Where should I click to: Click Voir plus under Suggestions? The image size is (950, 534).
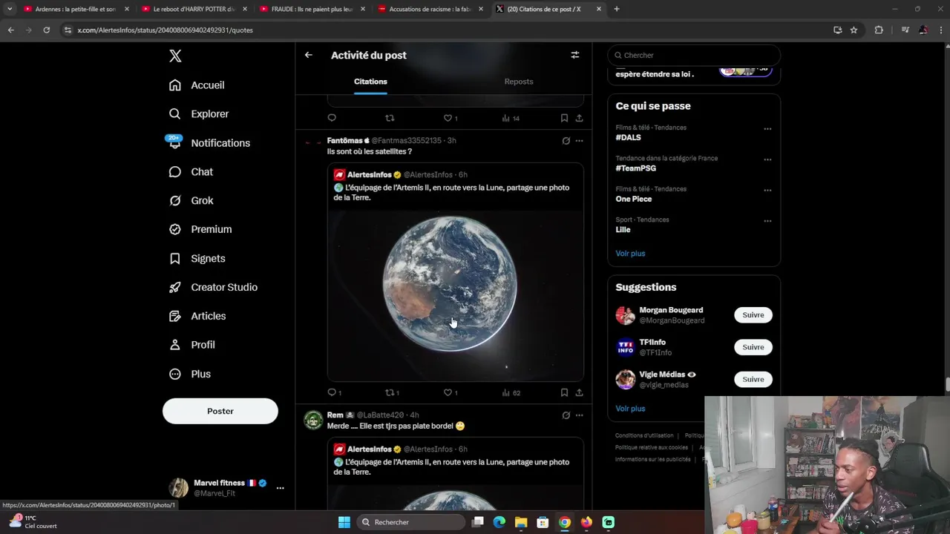(630, 409)
